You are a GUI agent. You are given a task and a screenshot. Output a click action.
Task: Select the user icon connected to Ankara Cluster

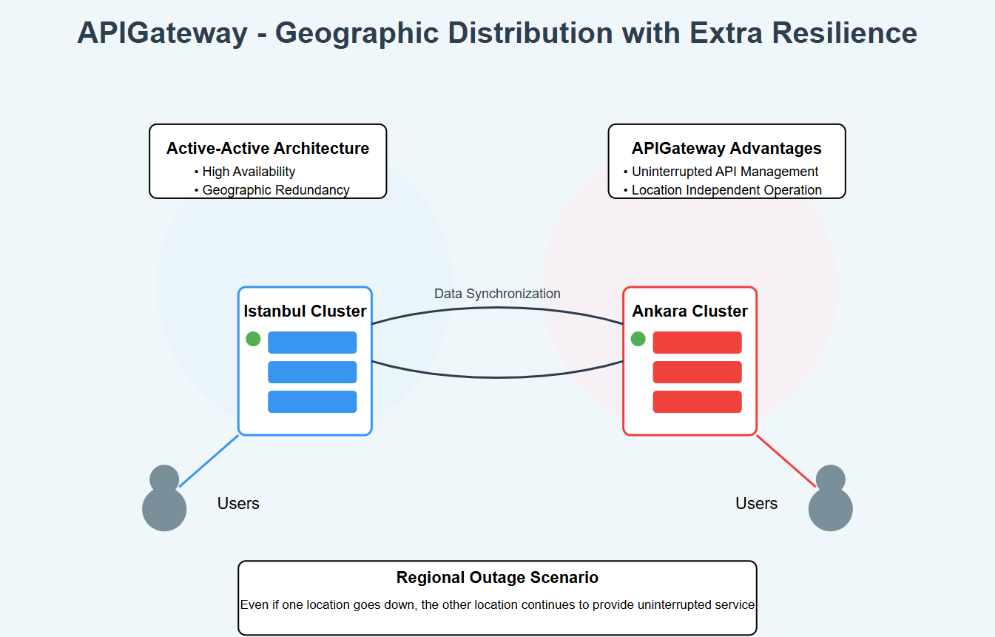click(830, 502)
